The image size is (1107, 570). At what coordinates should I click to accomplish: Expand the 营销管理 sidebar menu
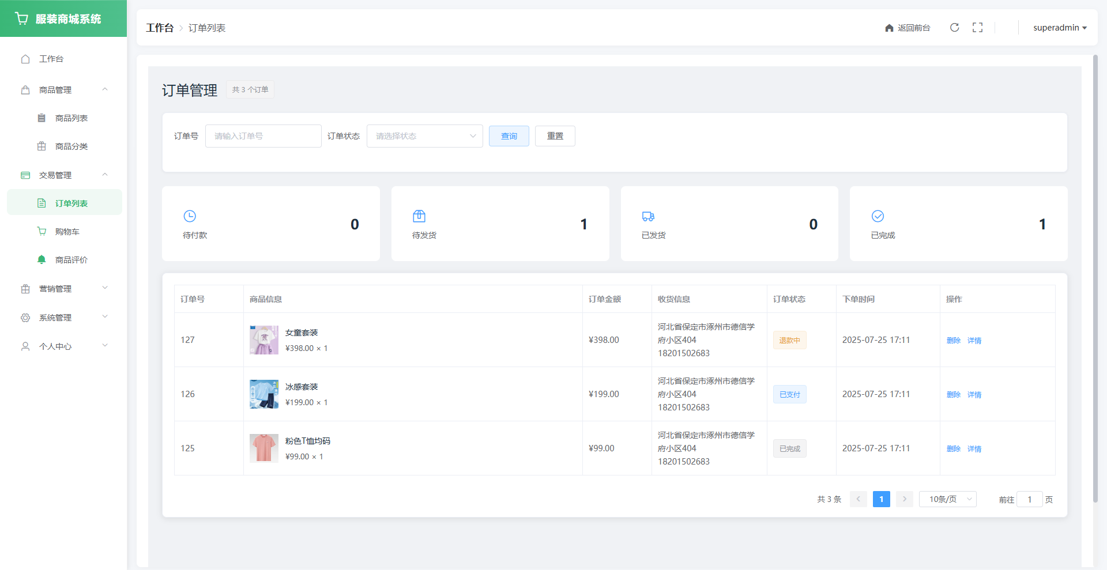coord(63,289)
